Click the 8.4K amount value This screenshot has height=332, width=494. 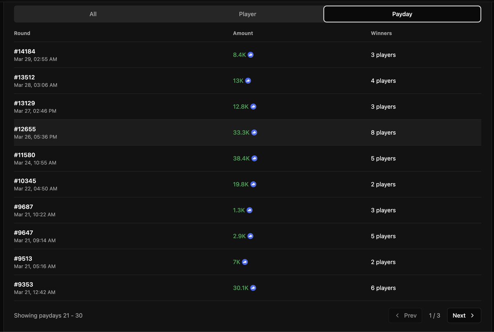tap(239, 55)
